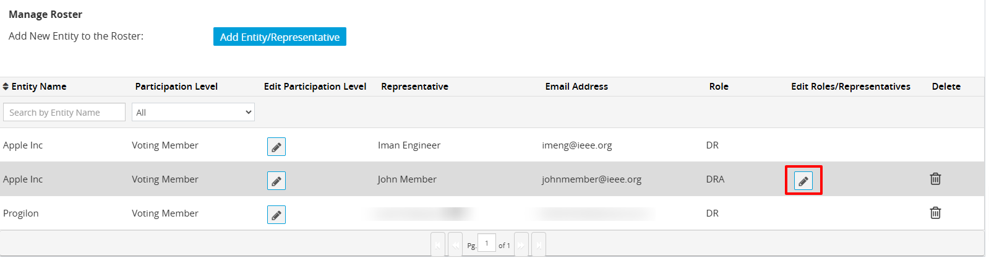The image size is (989, 258).
Task: Sort by Entity Name column header
Action: pos(35,87)
